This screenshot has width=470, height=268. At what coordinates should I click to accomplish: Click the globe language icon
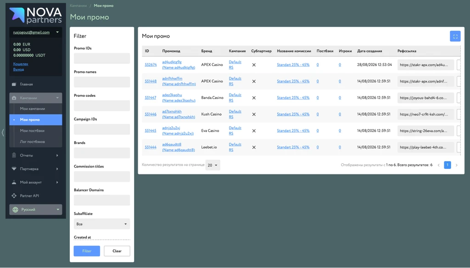tap(15, 210)
